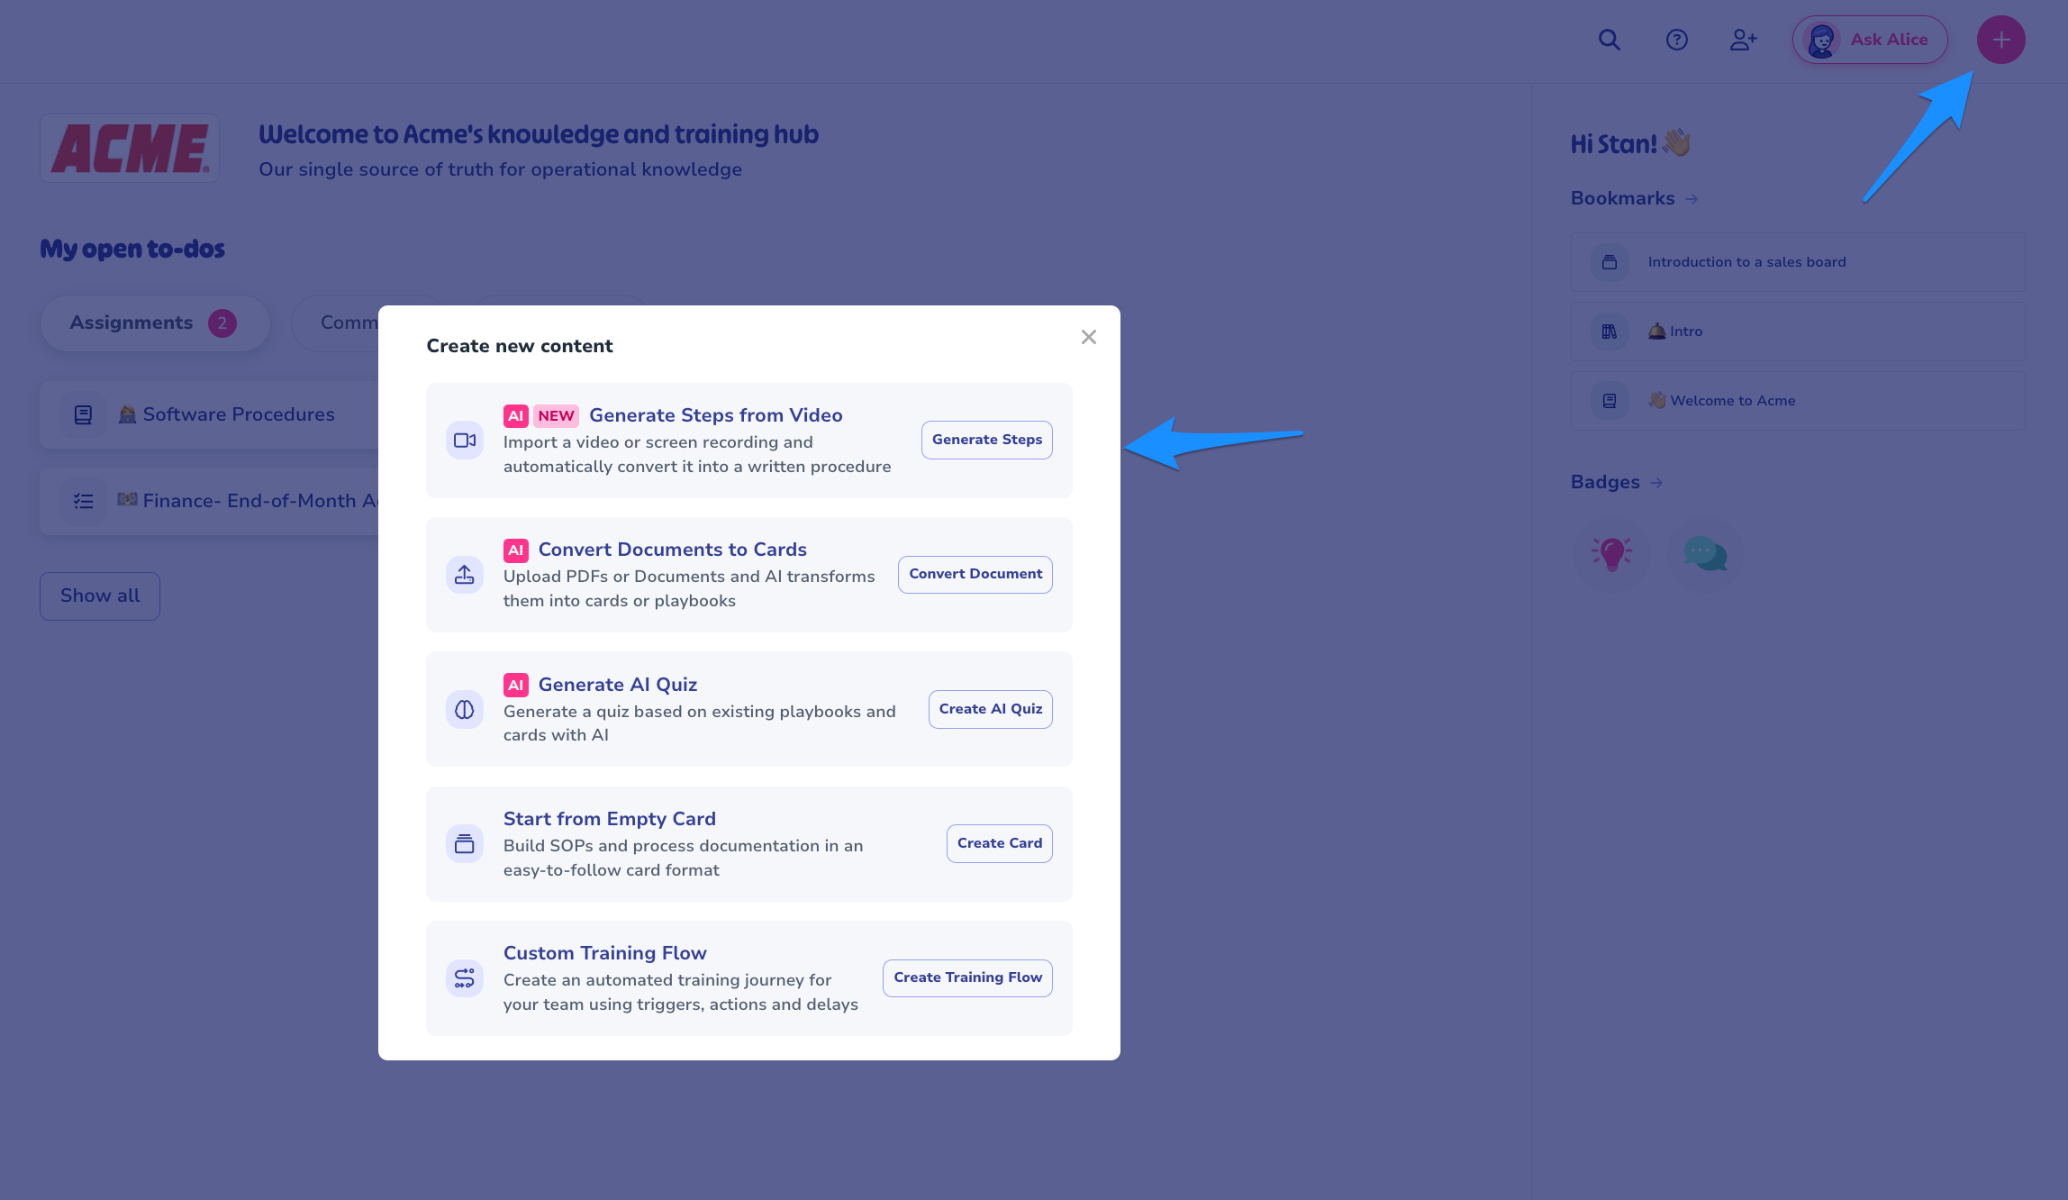Expand the Bookmarks arrow link
2068x1200 pixels.
1692,199
